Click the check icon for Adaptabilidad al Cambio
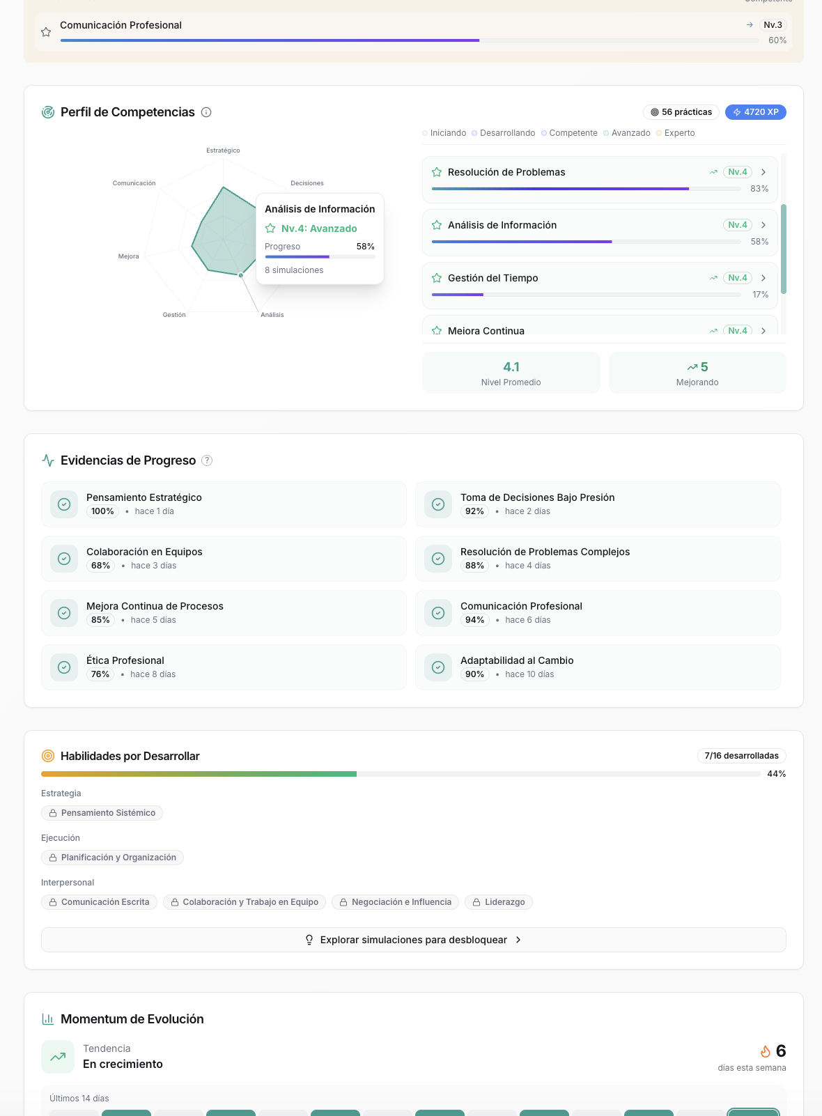 coord(438,667)
